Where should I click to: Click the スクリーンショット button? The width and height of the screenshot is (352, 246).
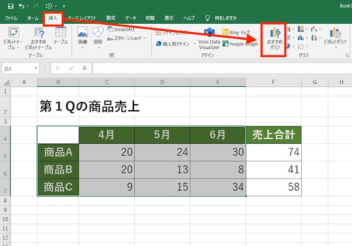tap(125, 38)
